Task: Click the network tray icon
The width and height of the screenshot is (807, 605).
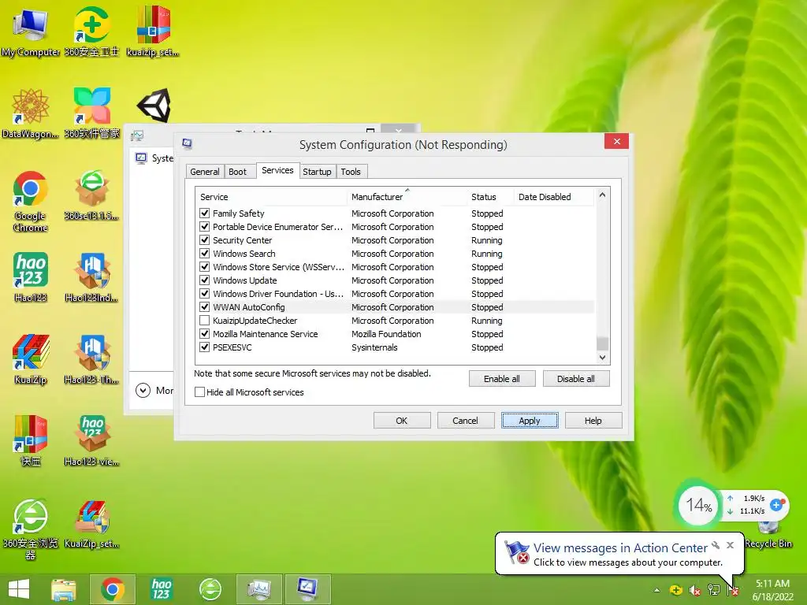Action: tap(714, 590)
